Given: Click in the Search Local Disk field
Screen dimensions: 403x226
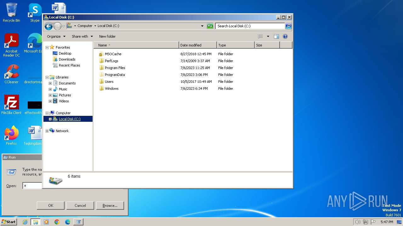Looking at the screenshot, I should tap(250, 26).
